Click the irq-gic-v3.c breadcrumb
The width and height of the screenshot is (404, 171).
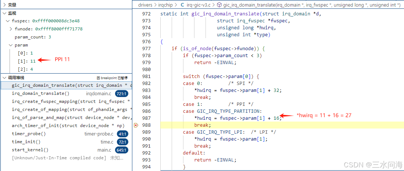pos(199,5)
